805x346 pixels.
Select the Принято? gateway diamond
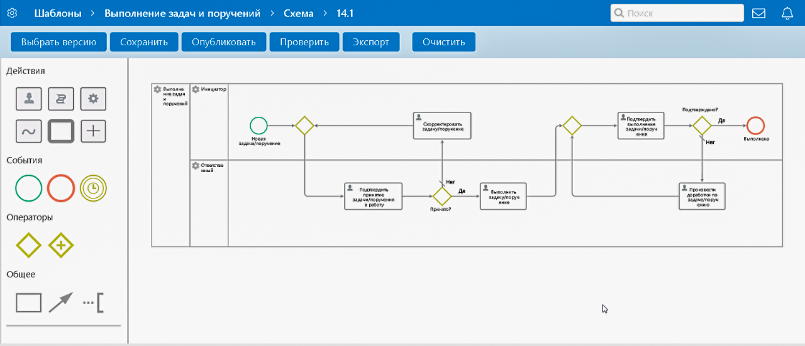pos(442,195)
